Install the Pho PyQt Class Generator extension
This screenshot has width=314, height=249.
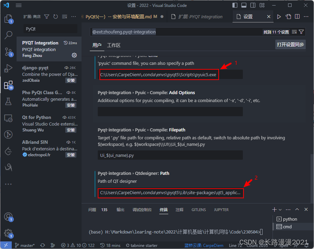click(71, 105)
